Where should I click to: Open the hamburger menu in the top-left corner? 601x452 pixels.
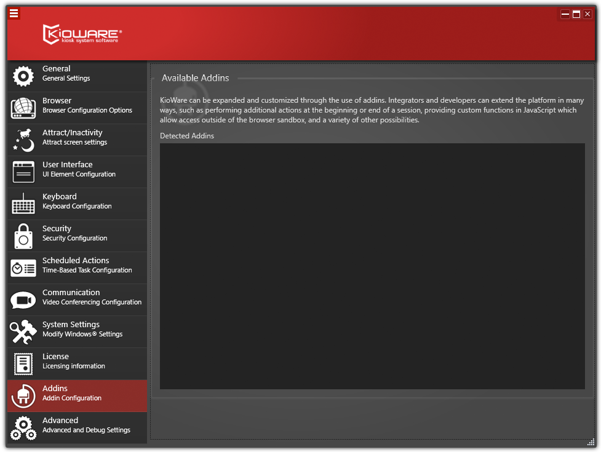[14, 14]
